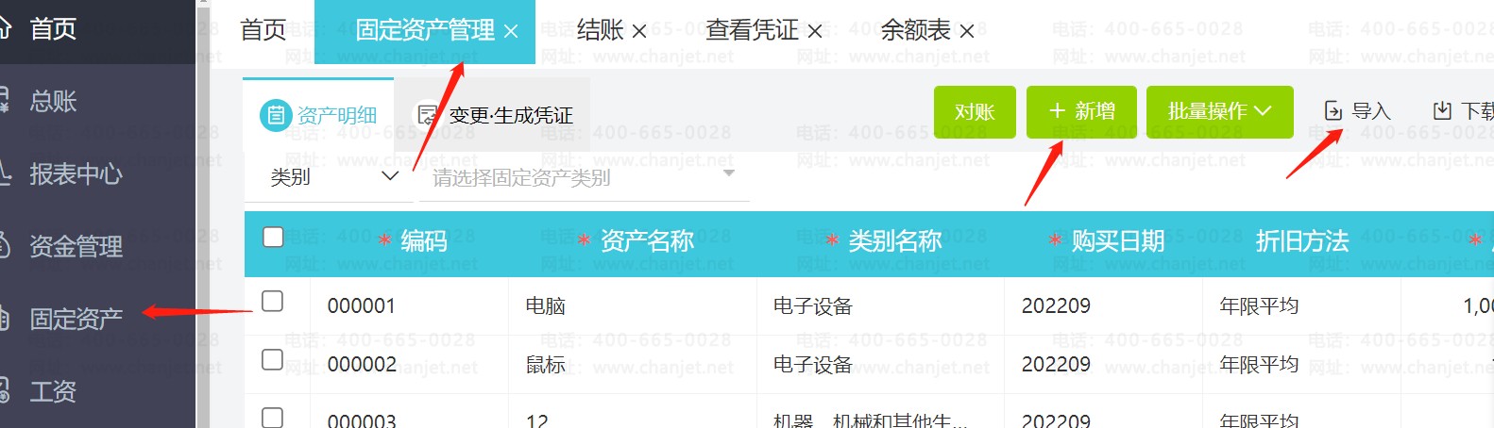
Task: Close the 固定资产管理 tab
Action: click(511, 31)
